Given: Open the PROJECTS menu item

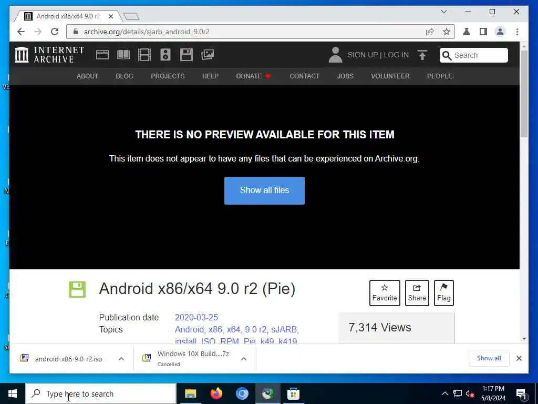Looking at the screenshot, I should (168, 76).
